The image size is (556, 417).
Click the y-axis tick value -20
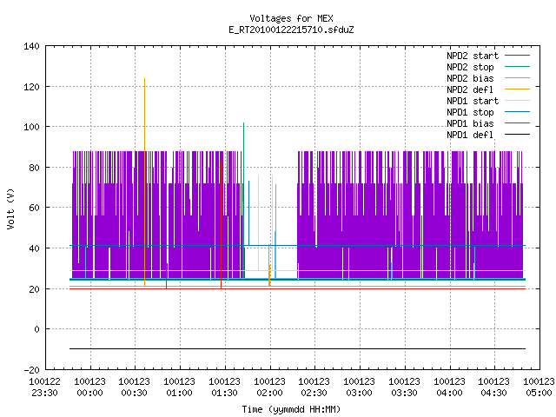point(31,370)
